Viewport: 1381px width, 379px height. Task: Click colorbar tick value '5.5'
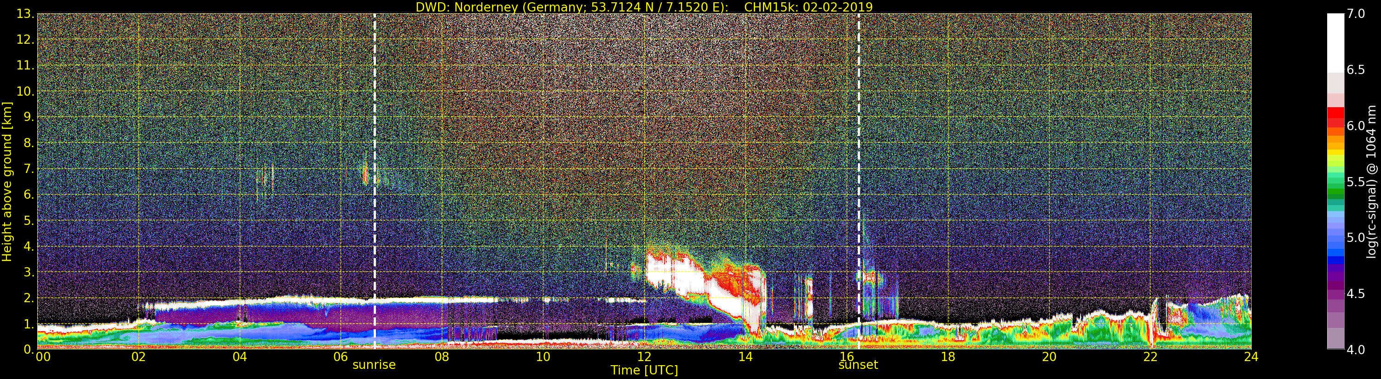[1356, 182]
